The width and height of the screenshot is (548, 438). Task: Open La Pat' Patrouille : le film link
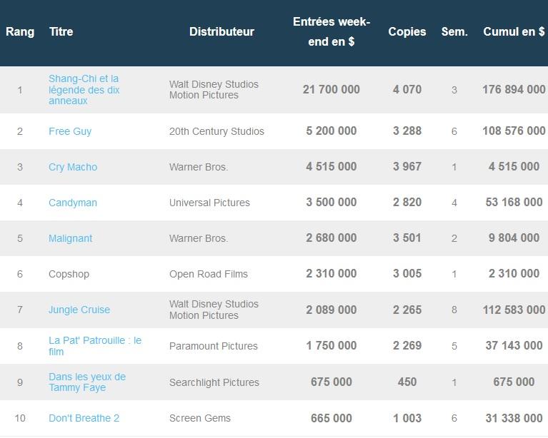95,346
